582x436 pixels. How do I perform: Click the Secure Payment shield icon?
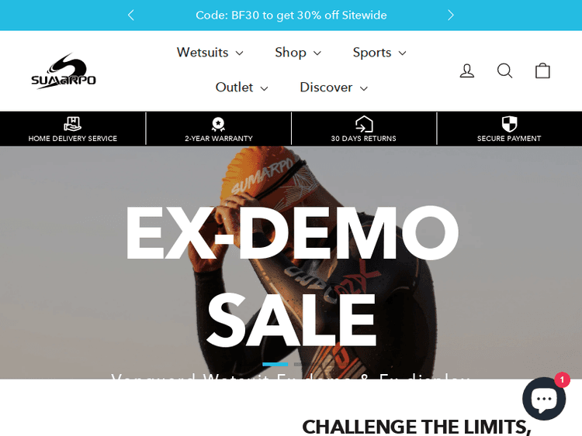(x=509, y=124)
